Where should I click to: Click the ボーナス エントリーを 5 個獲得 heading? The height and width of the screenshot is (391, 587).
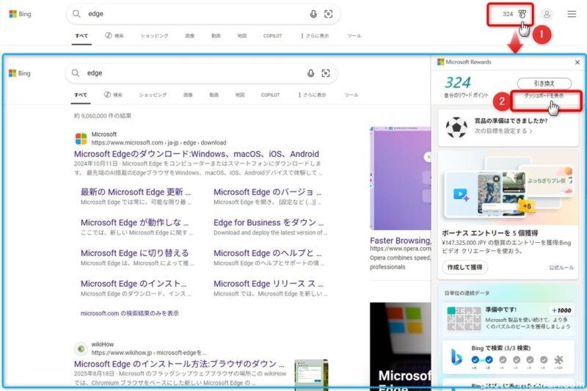click(489, 233)
